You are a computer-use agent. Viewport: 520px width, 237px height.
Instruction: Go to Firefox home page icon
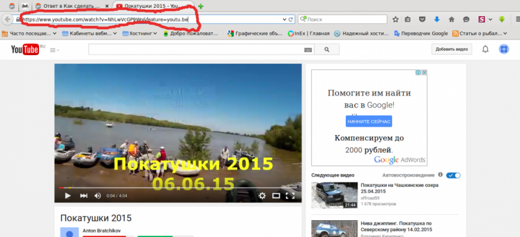[451, 19]
